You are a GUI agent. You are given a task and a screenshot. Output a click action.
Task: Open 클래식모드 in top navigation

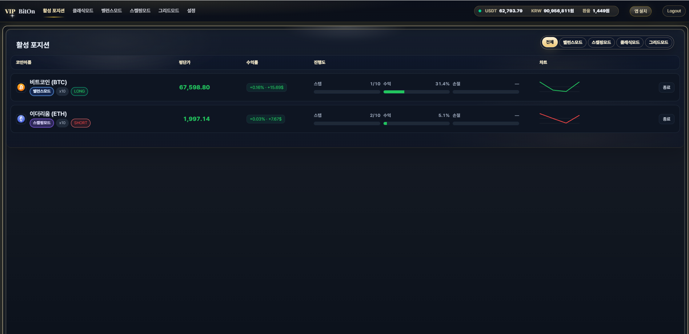[83, 11]
